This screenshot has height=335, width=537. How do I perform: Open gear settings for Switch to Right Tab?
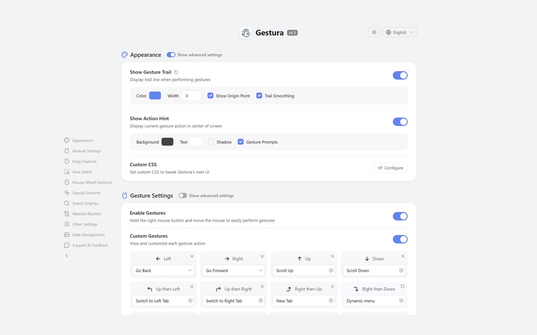pos(261,301)
